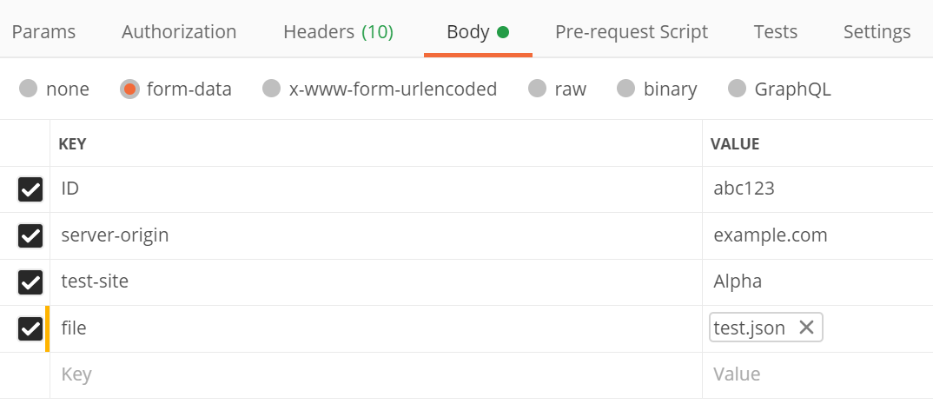This screenshot has height=404, width=933.
Task: Uncheck the file row checkbox
Action: [31, 328]
